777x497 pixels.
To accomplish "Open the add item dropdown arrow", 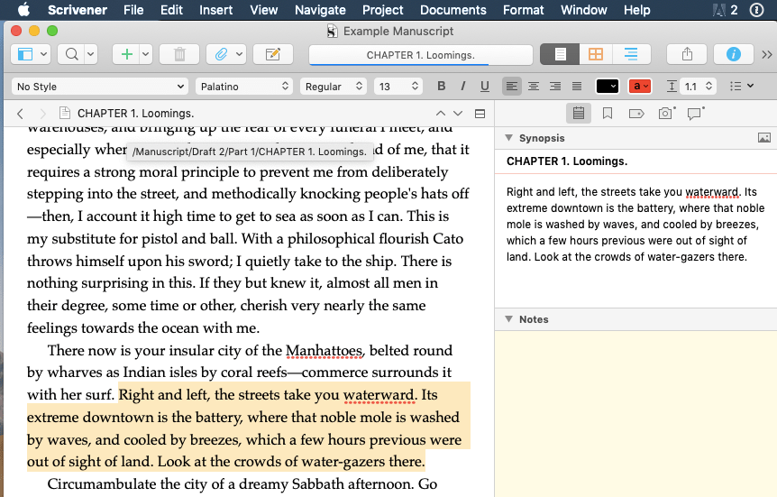I will [x=146, y=54].
